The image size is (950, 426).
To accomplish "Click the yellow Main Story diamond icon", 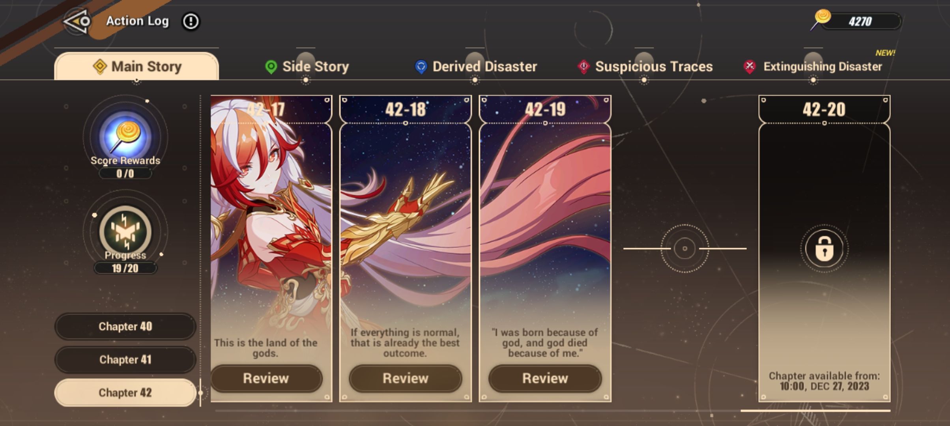I will pyautogui.click(x=100, y=67).
